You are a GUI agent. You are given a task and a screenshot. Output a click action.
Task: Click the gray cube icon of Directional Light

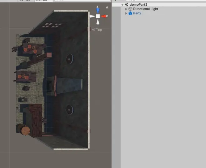pos(130,9)
